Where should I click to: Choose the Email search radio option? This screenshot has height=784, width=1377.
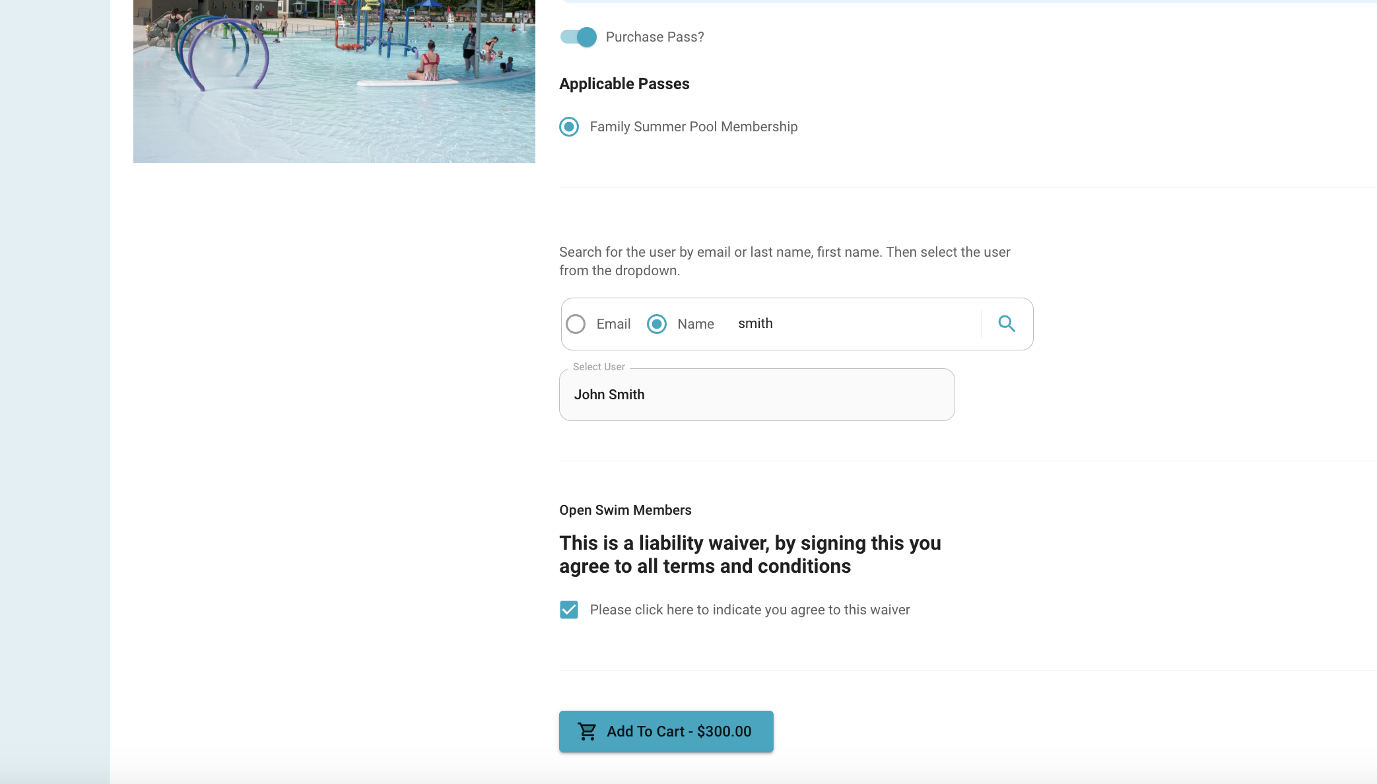pos(576,324)
